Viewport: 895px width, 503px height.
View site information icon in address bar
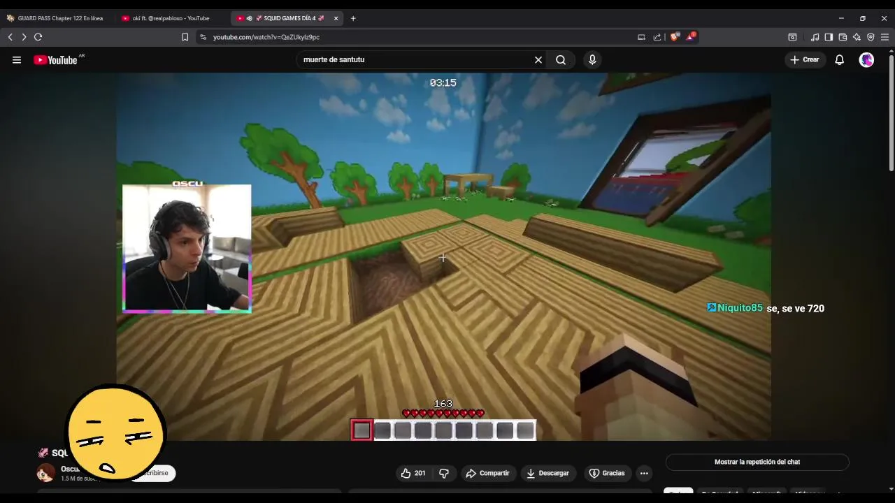(203, 37)
